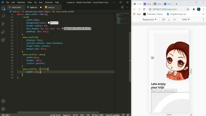Show errors and warnings in status bar
206x116 pixels.
point(6,115)
